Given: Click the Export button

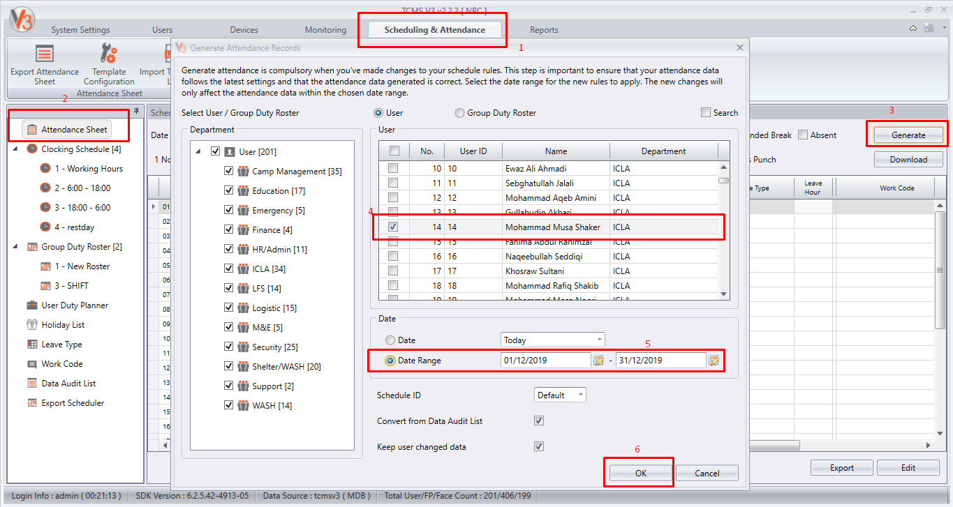Looking at the screenshot, I should 842,467.
